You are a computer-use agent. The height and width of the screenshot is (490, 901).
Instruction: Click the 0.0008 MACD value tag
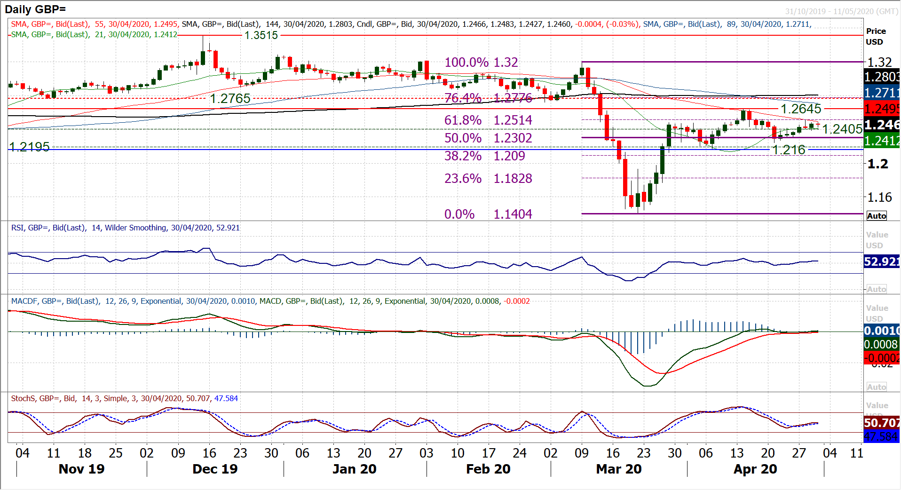(882, 344)
